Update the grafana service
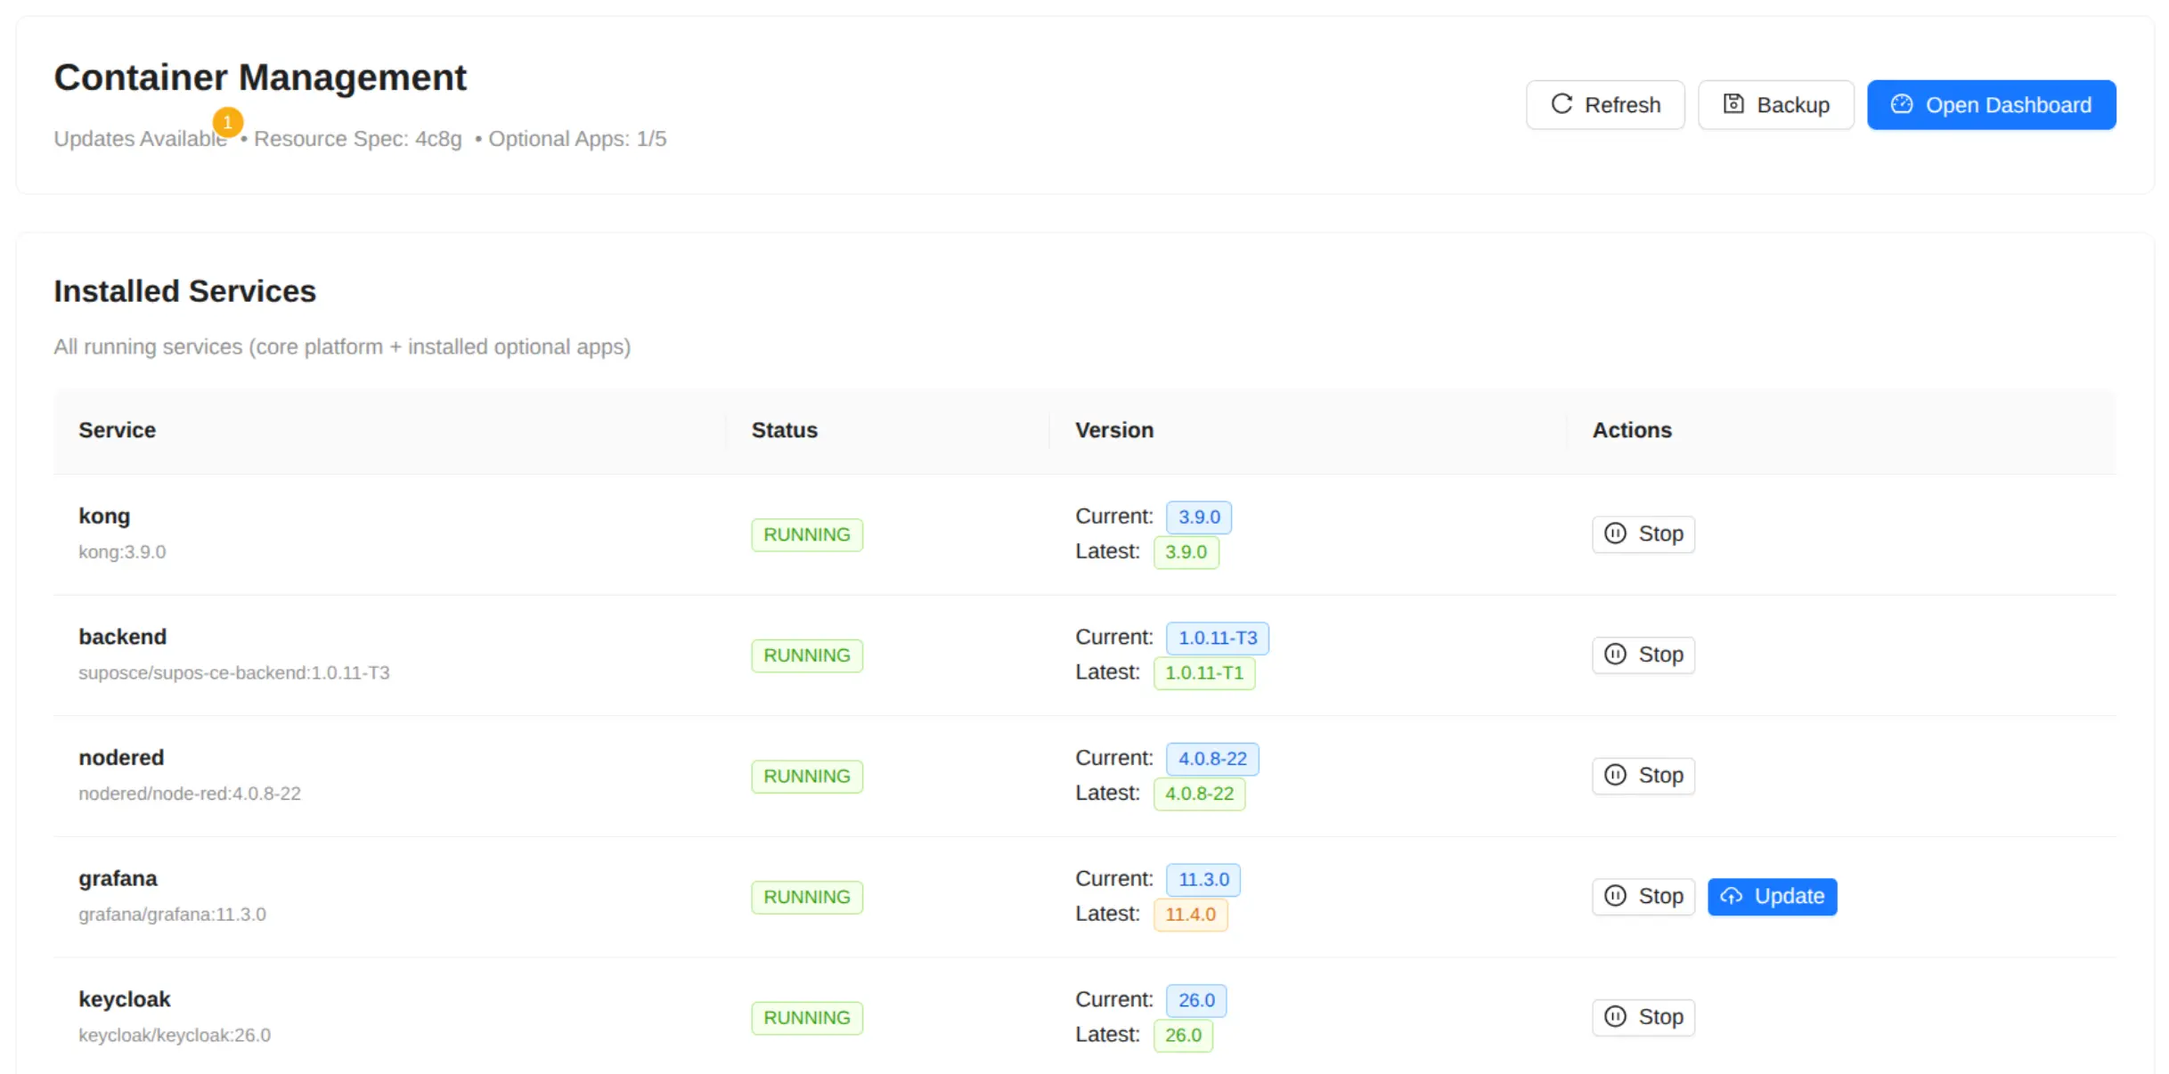This screenshot has height=1074, width=2169. pos(1771,897)
